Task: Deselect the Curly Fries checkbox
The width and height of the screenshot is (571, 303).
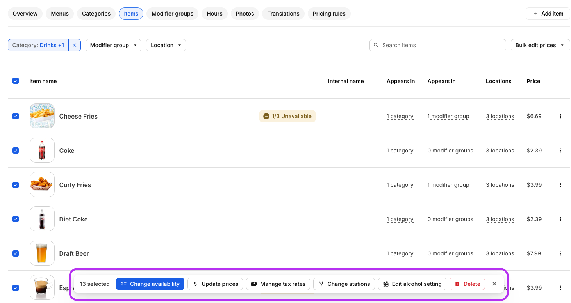Action: pyautogui.click(x=16, y=185)
